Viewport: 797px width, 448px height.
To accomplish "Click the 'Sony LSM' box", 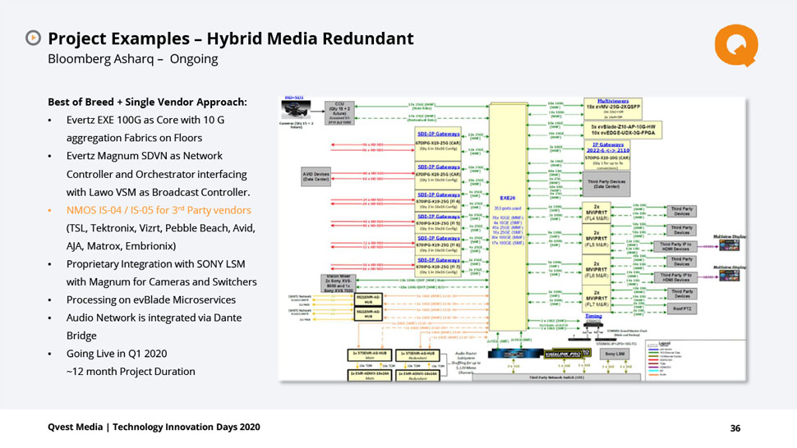I will point(615,354).
